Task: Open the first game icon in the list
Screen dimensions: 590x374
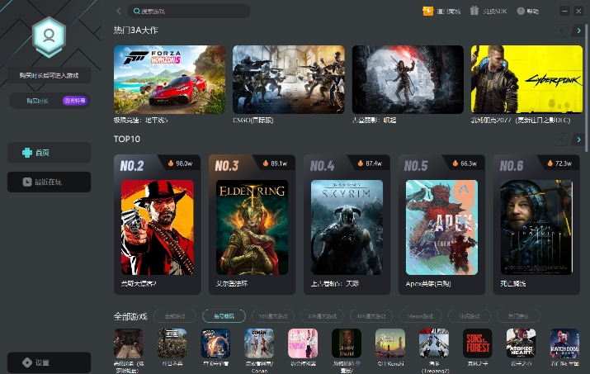Action: coord(128,343)
